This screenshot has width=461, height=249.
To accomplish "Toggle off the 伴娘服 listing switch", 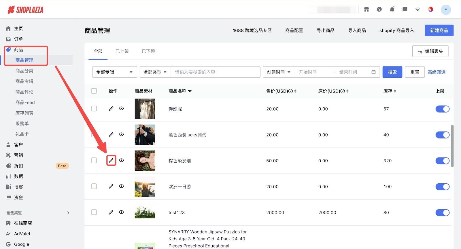I will tap(442, 109).
